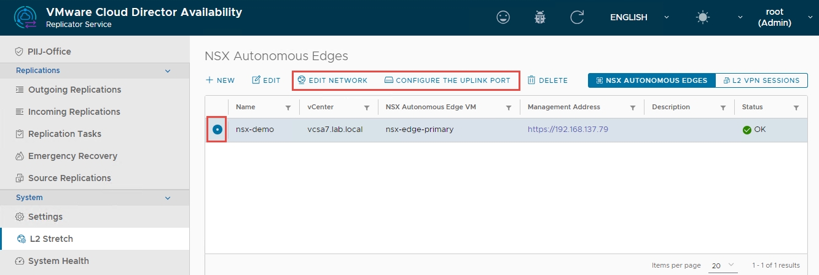819x275 pixels.
Task: Click the Status column filter icon
Action: [x=796, y=107]
